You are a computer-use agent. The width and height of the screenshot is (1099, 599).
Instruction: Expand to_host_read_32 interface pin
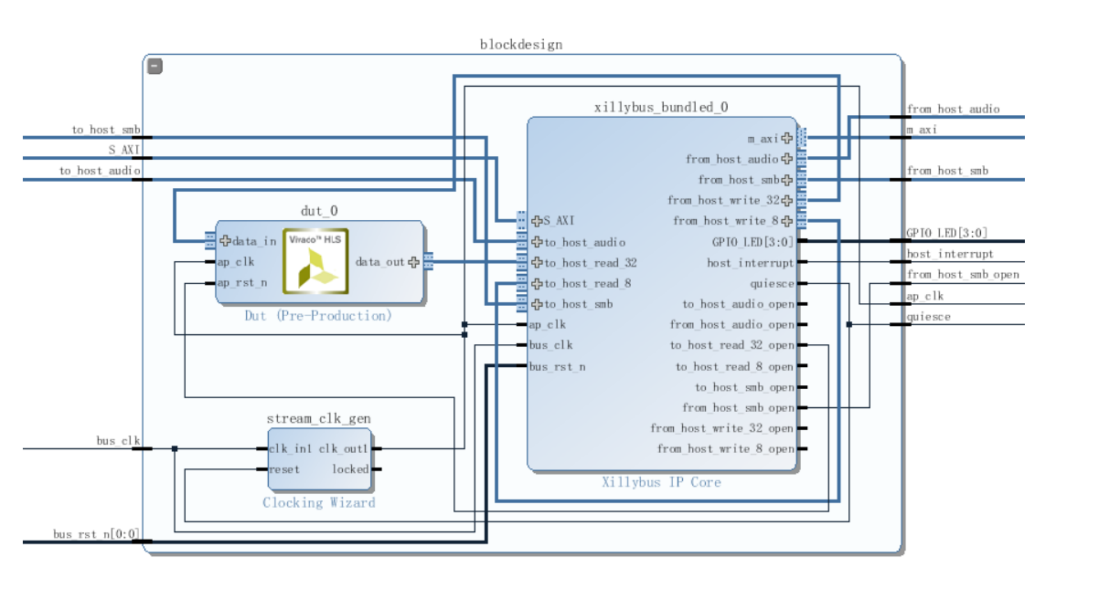click(537, 263)
